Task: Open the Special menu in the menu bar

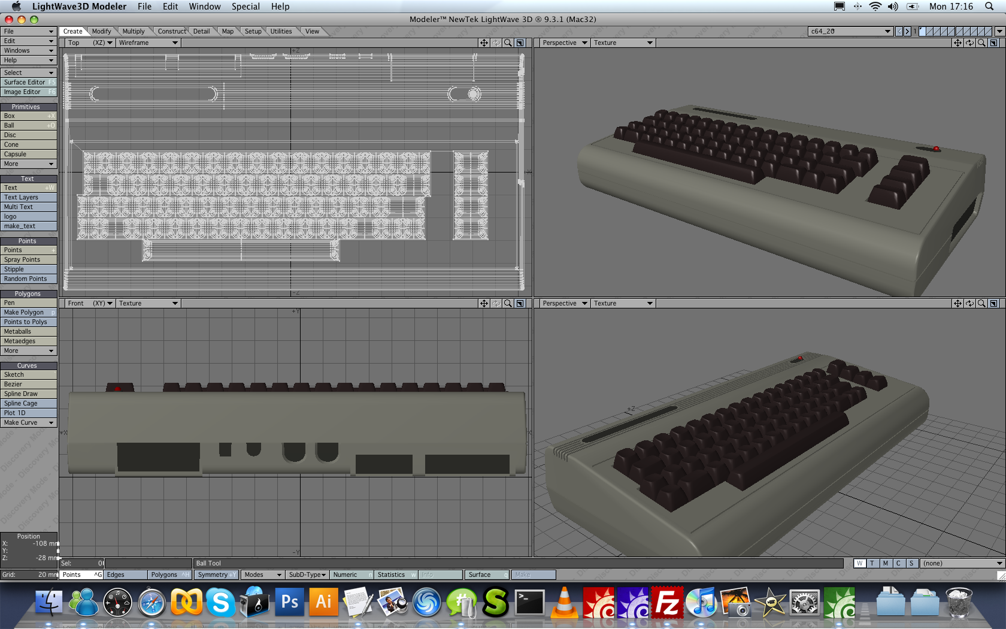Action: pyautogui.click(x=246, y=7)
